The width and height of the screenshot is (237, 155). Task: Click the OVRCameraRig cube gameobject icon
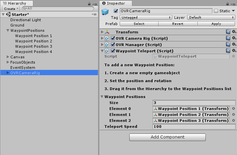pyautogui.click(x=105, y=12)
